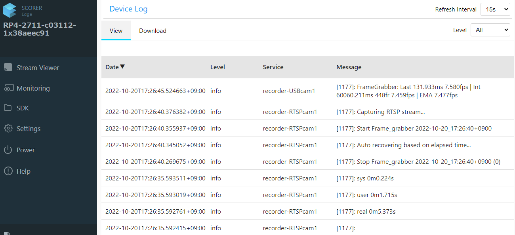Screen dimensions: 515x235
Task: Click the Stream Viewer cast icon
Action: [8, 68]
